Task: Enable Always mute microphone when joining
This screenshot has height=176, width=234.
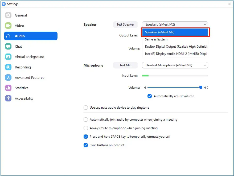Action: click(x=86, y=128)
